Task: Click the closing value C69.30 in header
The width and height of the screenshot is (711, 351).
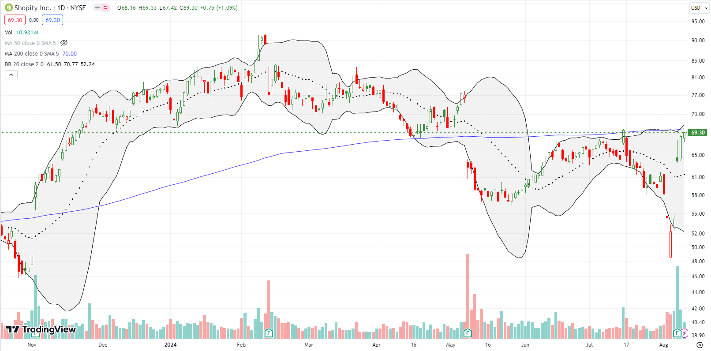Action: click(188, 7)
